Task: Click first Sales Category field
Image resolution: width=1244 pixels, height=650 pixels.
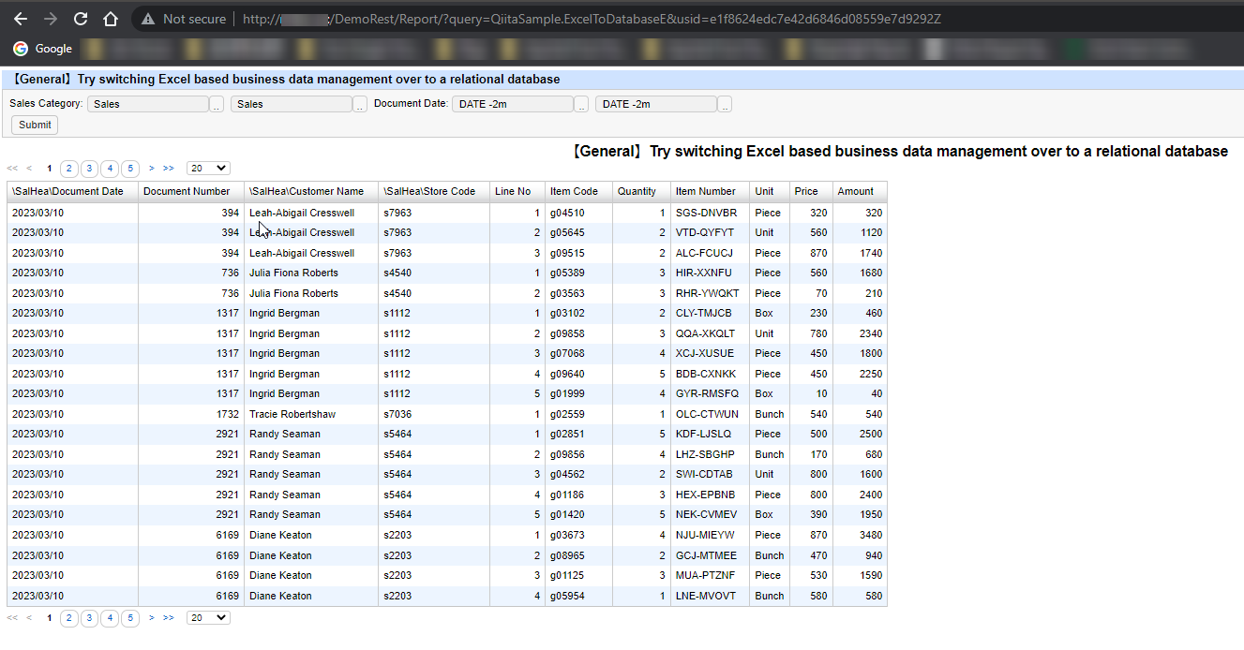Action: (147, 104)
